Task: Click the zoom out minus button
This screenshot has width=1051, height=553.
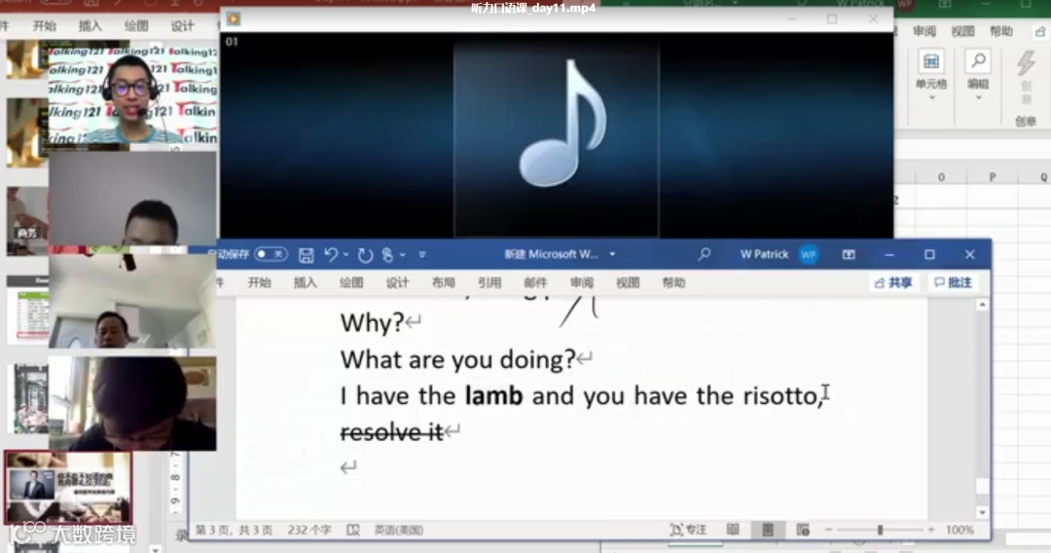Action: coord(828,530)
